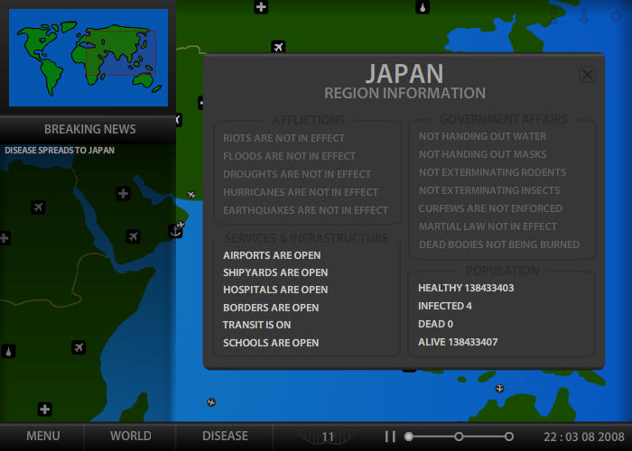The width and height of the screenshot is (632, 451).
Task: Click the airport icon left of the anchor
Action: pos(134,236)
